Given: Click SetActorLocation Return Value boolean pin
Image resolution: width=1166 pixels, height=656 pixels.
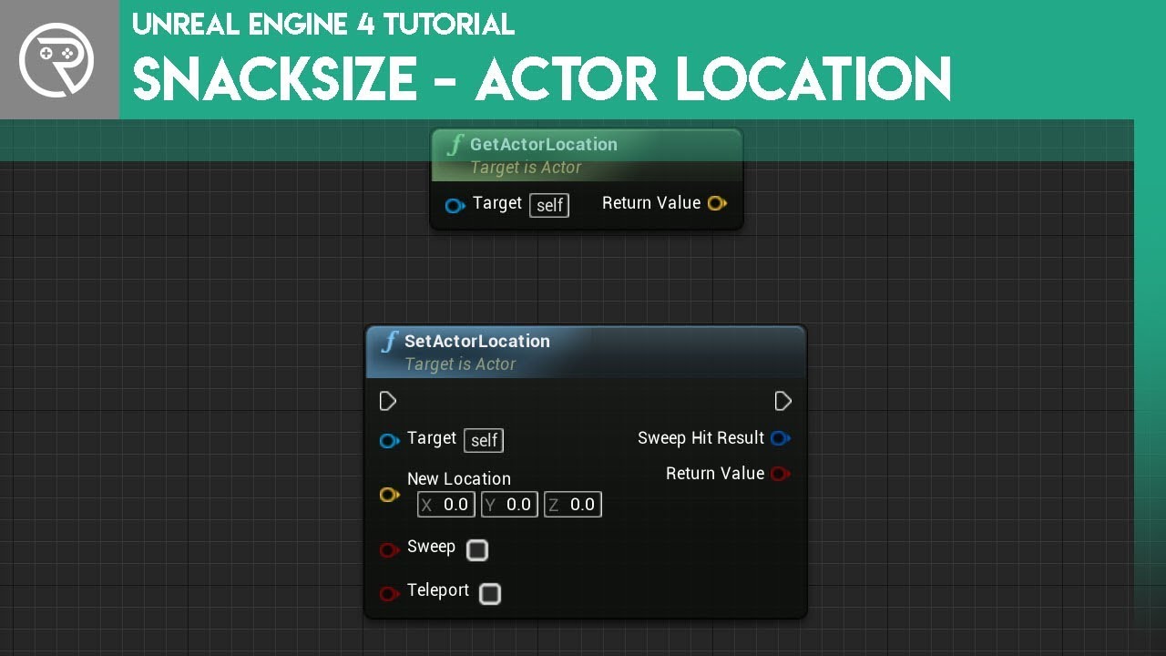Looking at the screenshot, I should pos(780,474).
